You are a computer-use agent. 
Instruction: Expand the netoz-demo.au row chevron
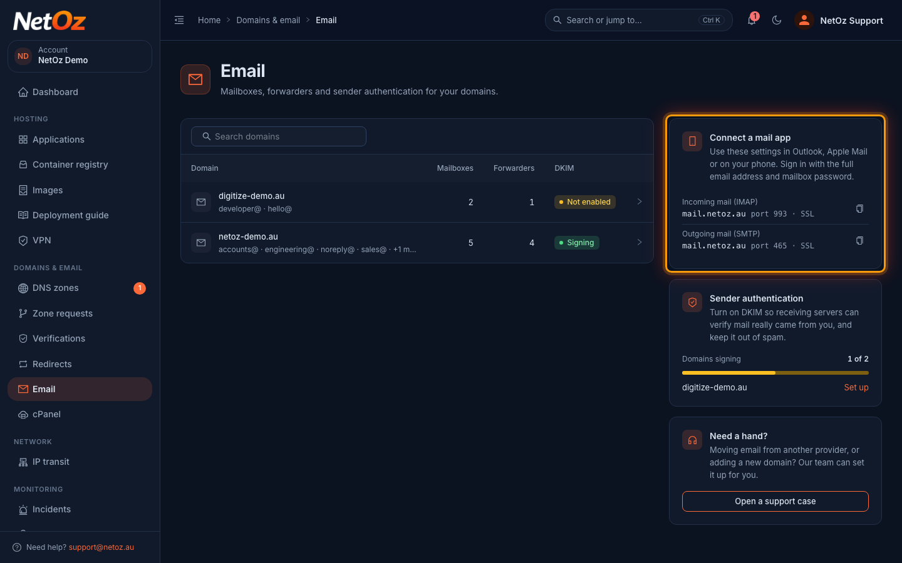pos(640,242)
